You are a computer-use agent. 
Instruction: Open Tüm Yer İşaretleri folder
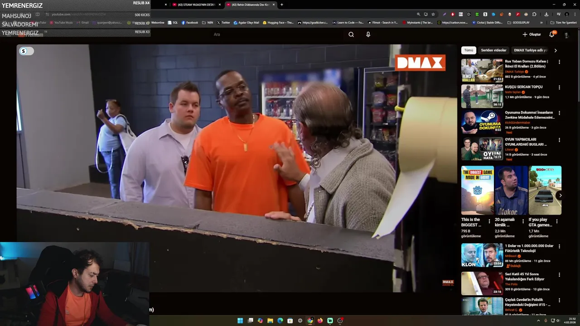click(564, 23)
